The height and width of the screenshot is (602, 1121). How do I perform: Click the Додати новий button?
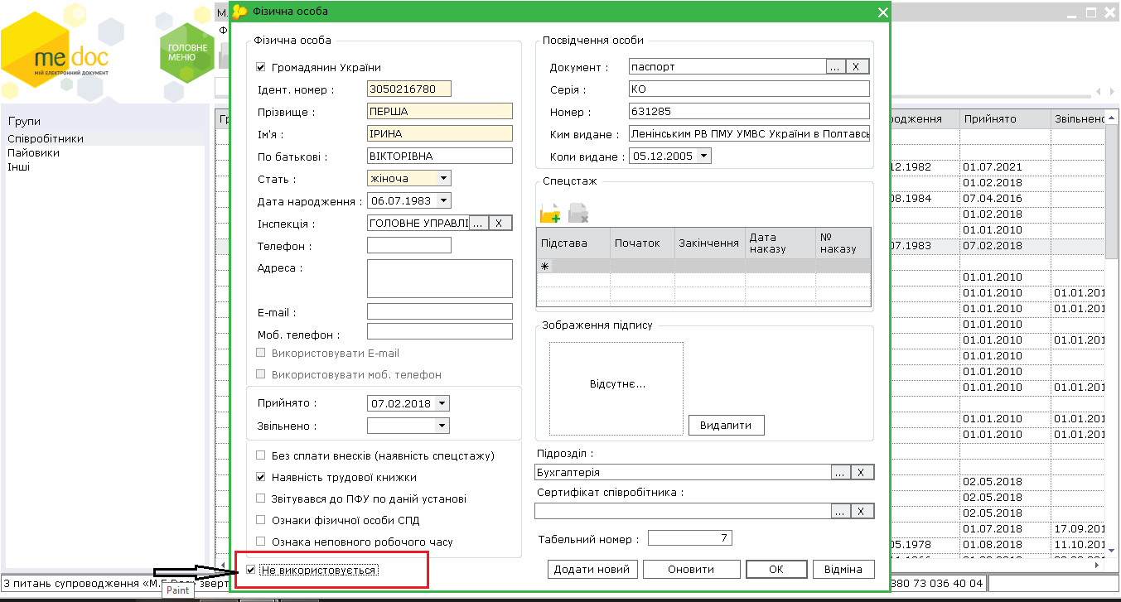(592, 569)
